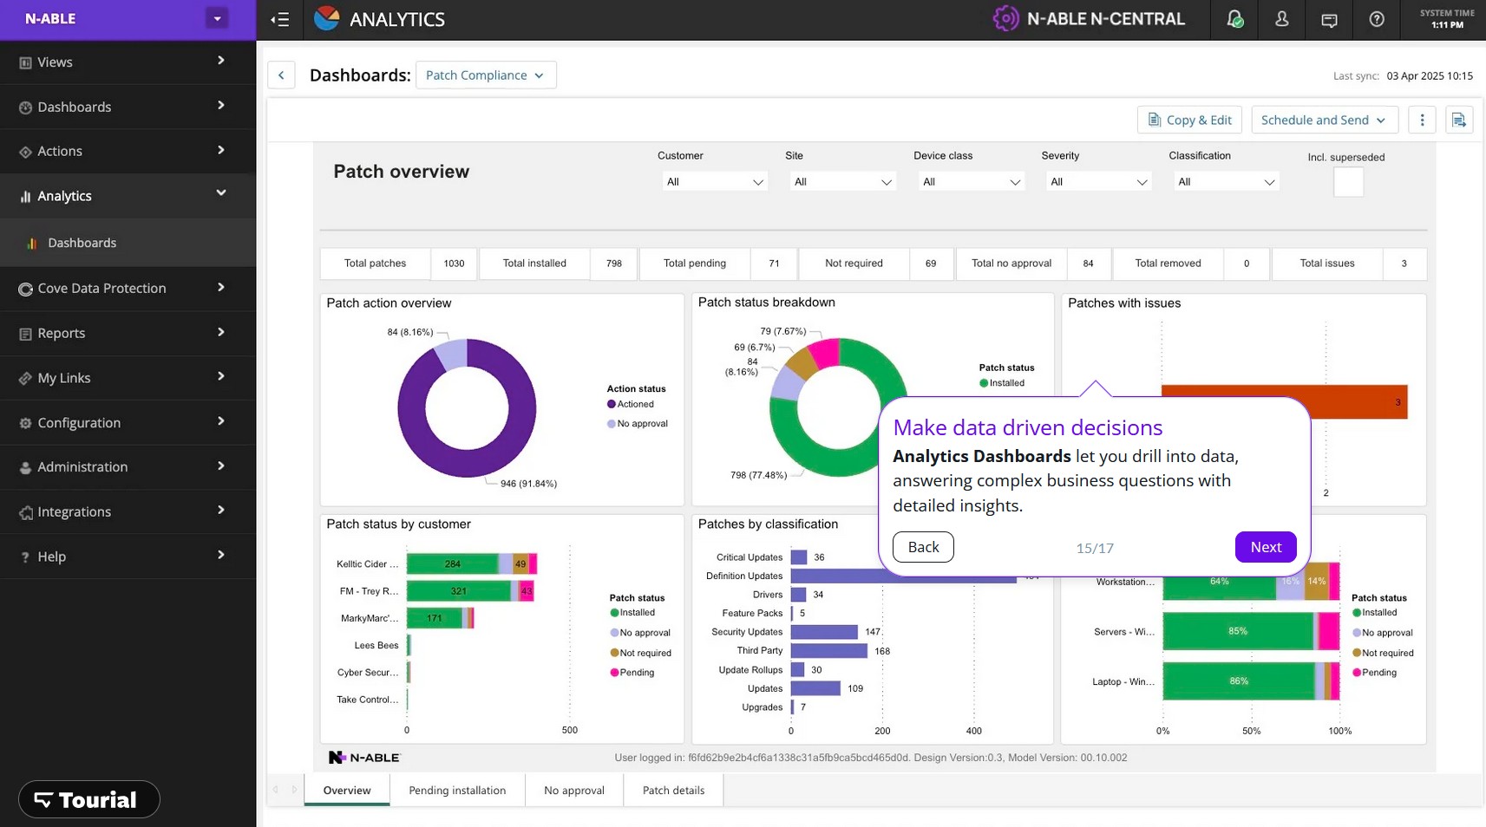Toggle the Incl. superseded checkbox
Viewport: 1486px width, 827px height.
[1348, 182]
